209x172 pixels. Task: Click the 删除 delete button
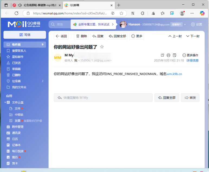[x=81, y=36]
